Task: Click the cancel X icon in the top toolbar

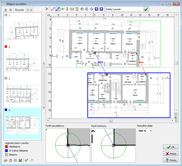Action: click(x=47, y=9)
